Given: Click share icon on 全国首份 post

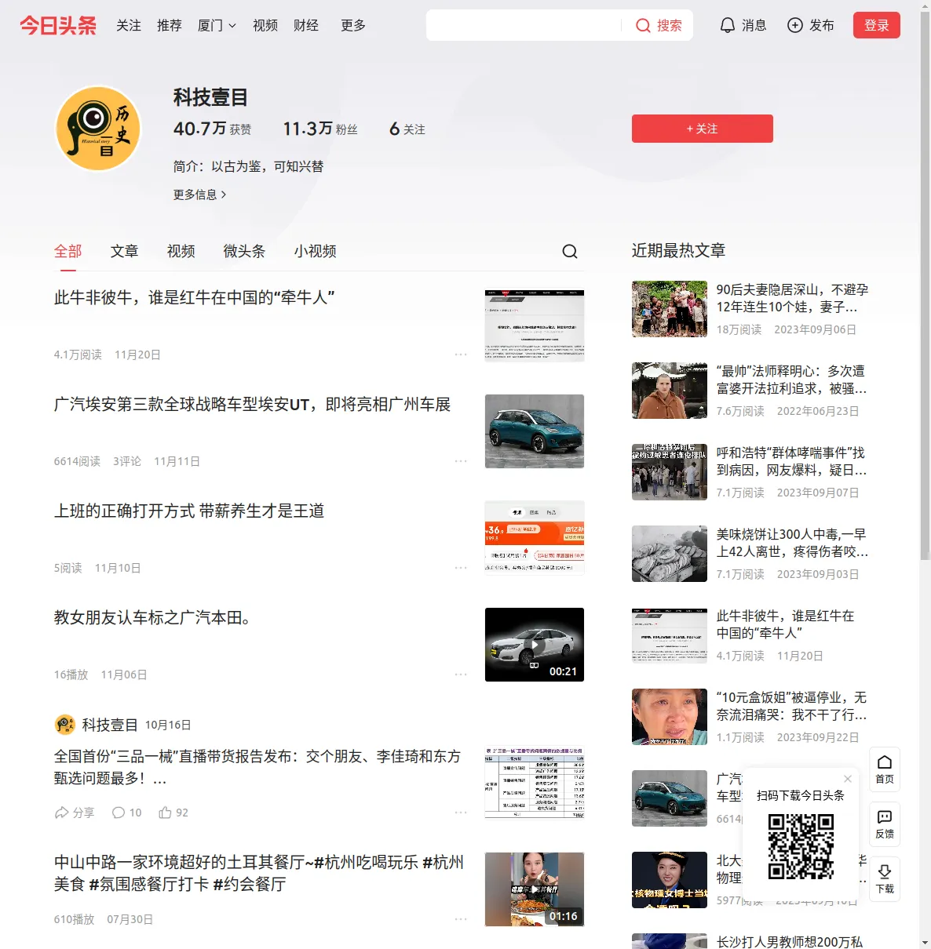Looking at the screenshot, I should [61, 813].
